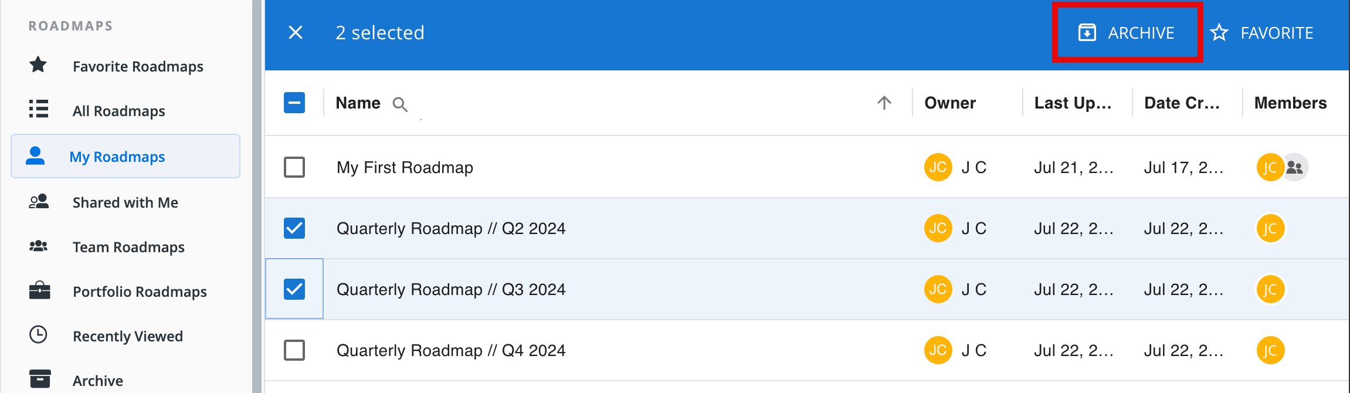Switch to My Roadmaps section
1350x393 pixels.
click(117, 156)
